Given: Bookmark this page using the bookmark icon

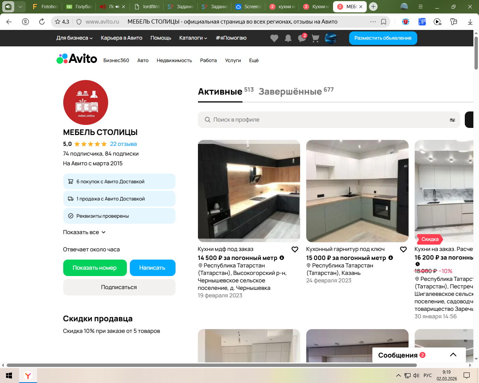Looking at the screenshot, I should point(384,22).
